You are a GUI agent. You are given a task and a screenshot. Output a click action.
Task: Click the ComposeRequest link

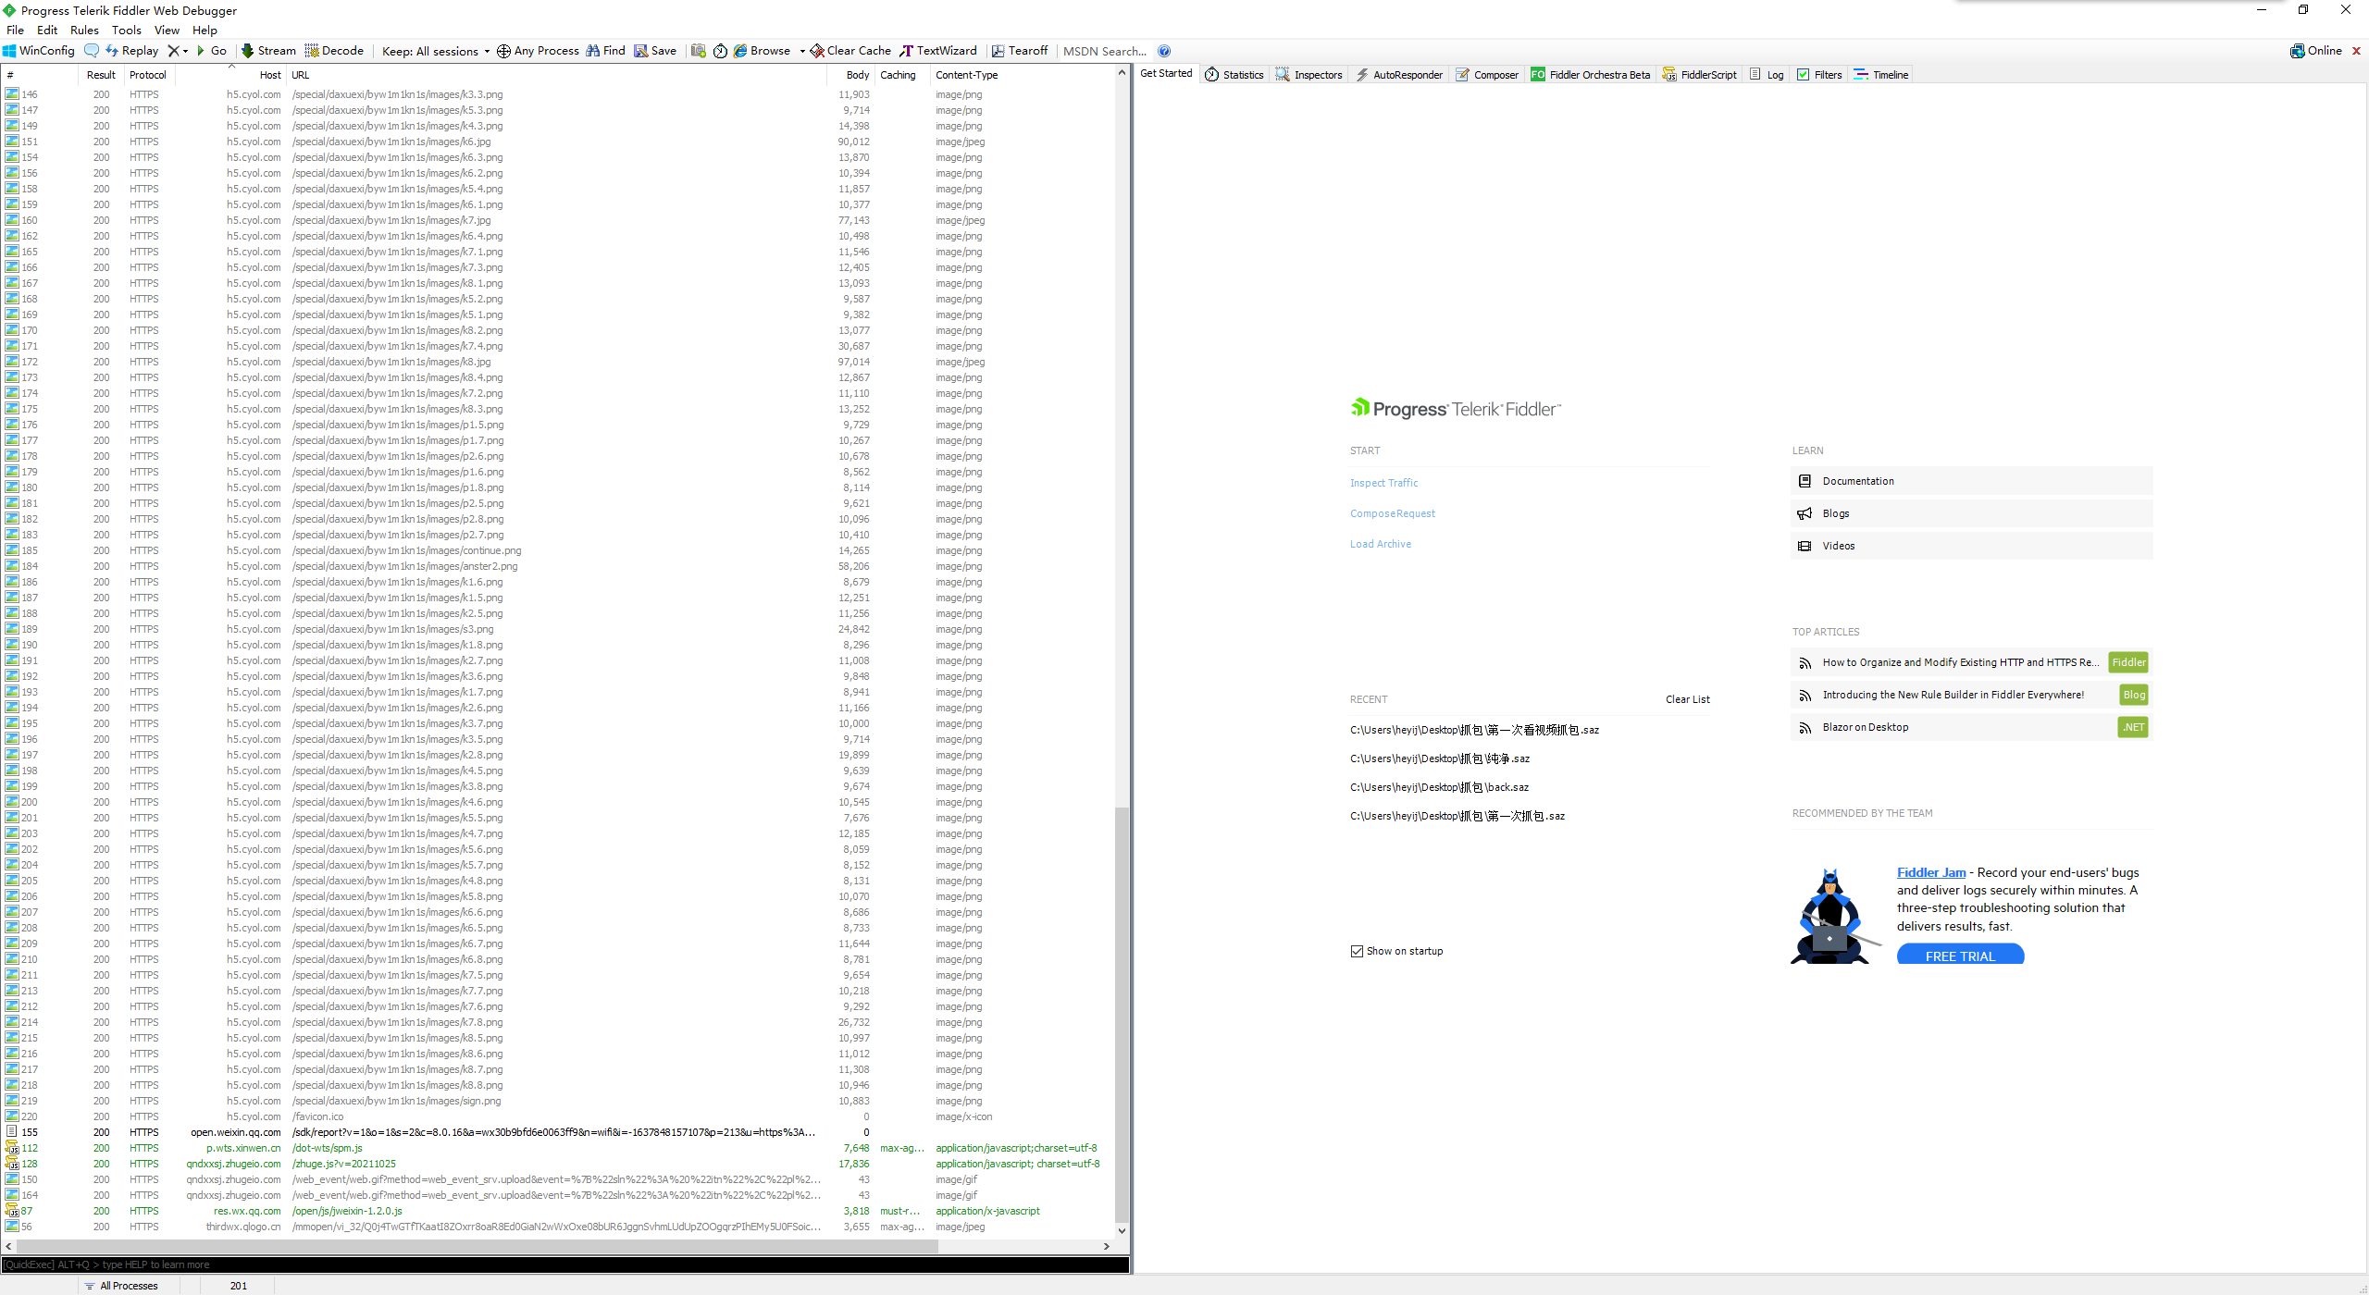tap(1393, 513)
